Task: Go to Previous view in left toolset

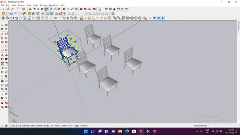Action: (x=6, y=89)
